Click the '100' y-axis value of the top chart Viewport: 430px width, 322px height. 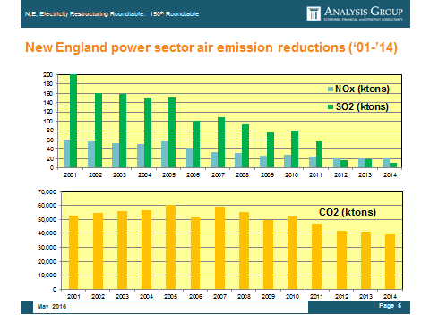[x=48, y=122]
